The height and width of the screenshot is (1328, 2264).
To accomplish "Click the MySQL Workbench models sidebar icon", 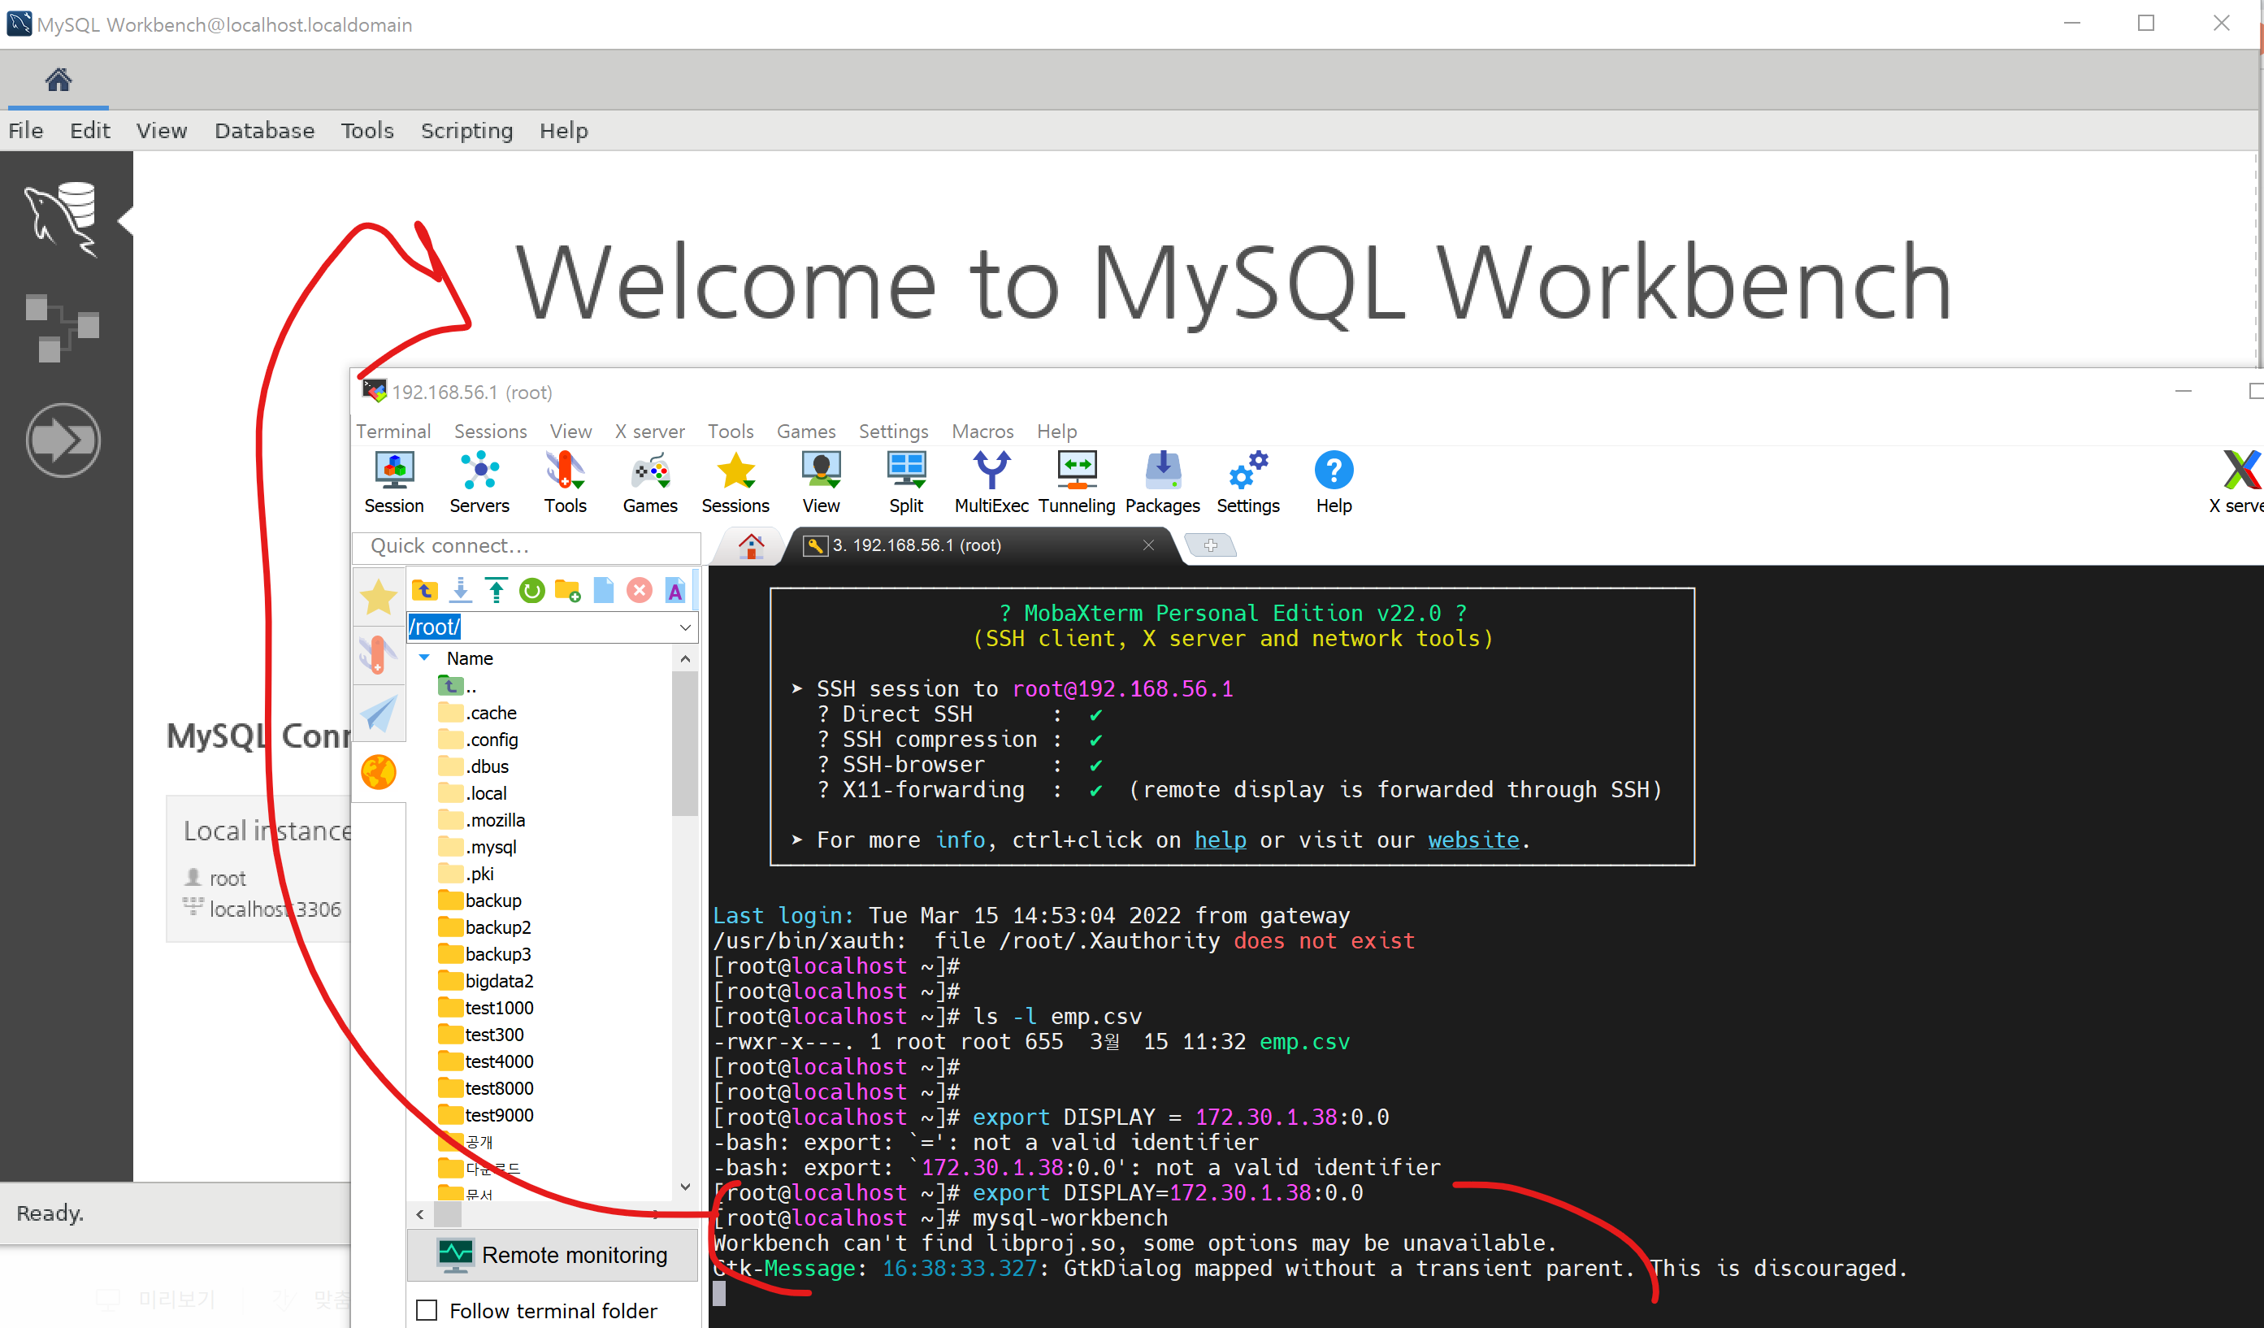I will coord(63,328).
